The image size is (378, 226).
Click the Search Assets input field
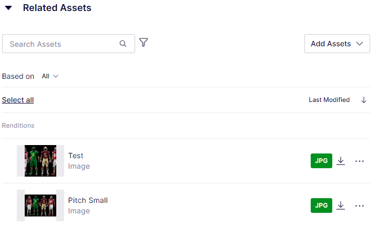click(68, 44)
